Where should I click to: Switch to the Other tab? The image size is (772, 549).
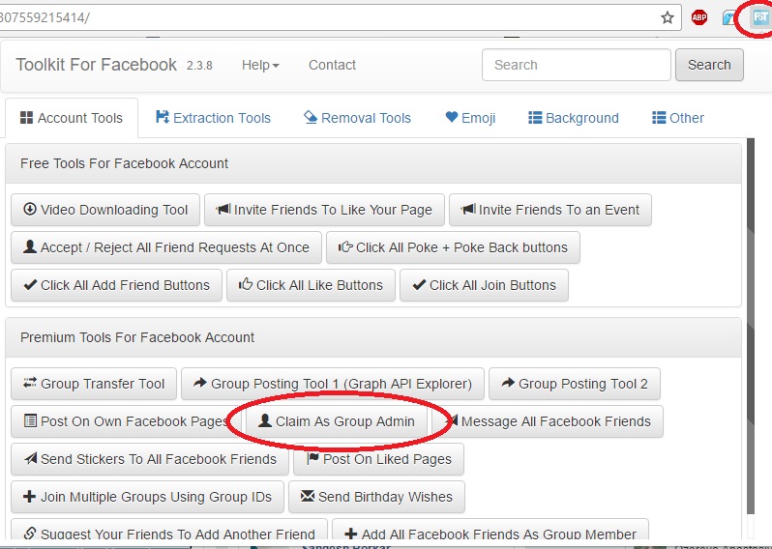point(678,118)
